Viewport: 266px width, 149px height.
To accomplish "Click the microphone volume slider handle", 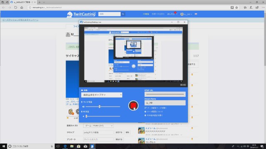I will coord(100,107).
